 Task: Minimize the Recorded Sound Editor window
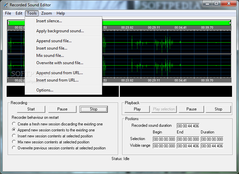207,3
